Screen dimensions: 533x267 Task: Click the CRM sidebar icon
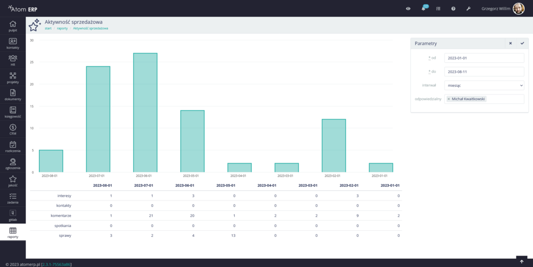(x=12, y=129)
